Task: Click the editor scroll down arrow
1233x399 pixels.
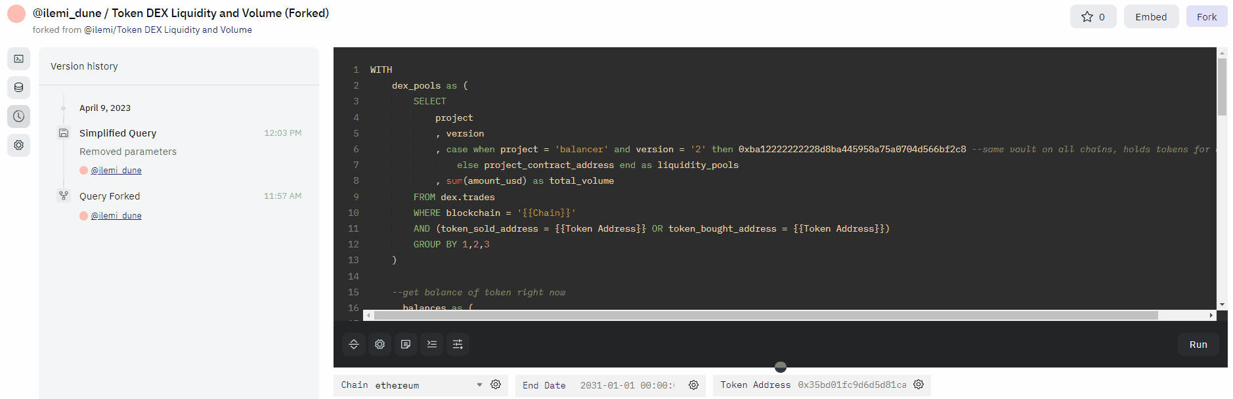Action: 1222,304
